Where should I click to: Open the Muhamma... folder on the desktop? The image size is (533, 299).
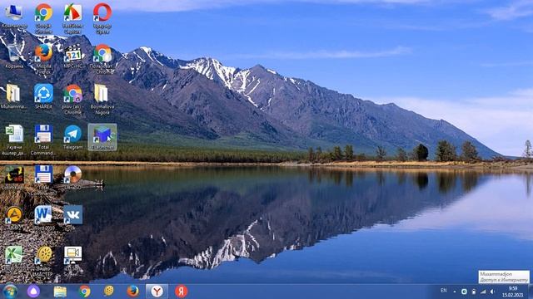pyautogui.click(x=13, y=96)
